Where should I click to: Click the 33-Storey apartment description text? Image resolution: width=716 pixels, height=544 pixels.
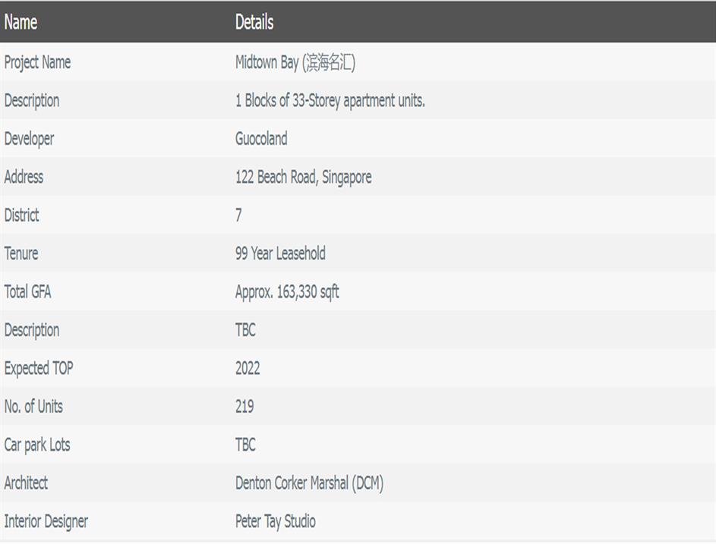330,101
